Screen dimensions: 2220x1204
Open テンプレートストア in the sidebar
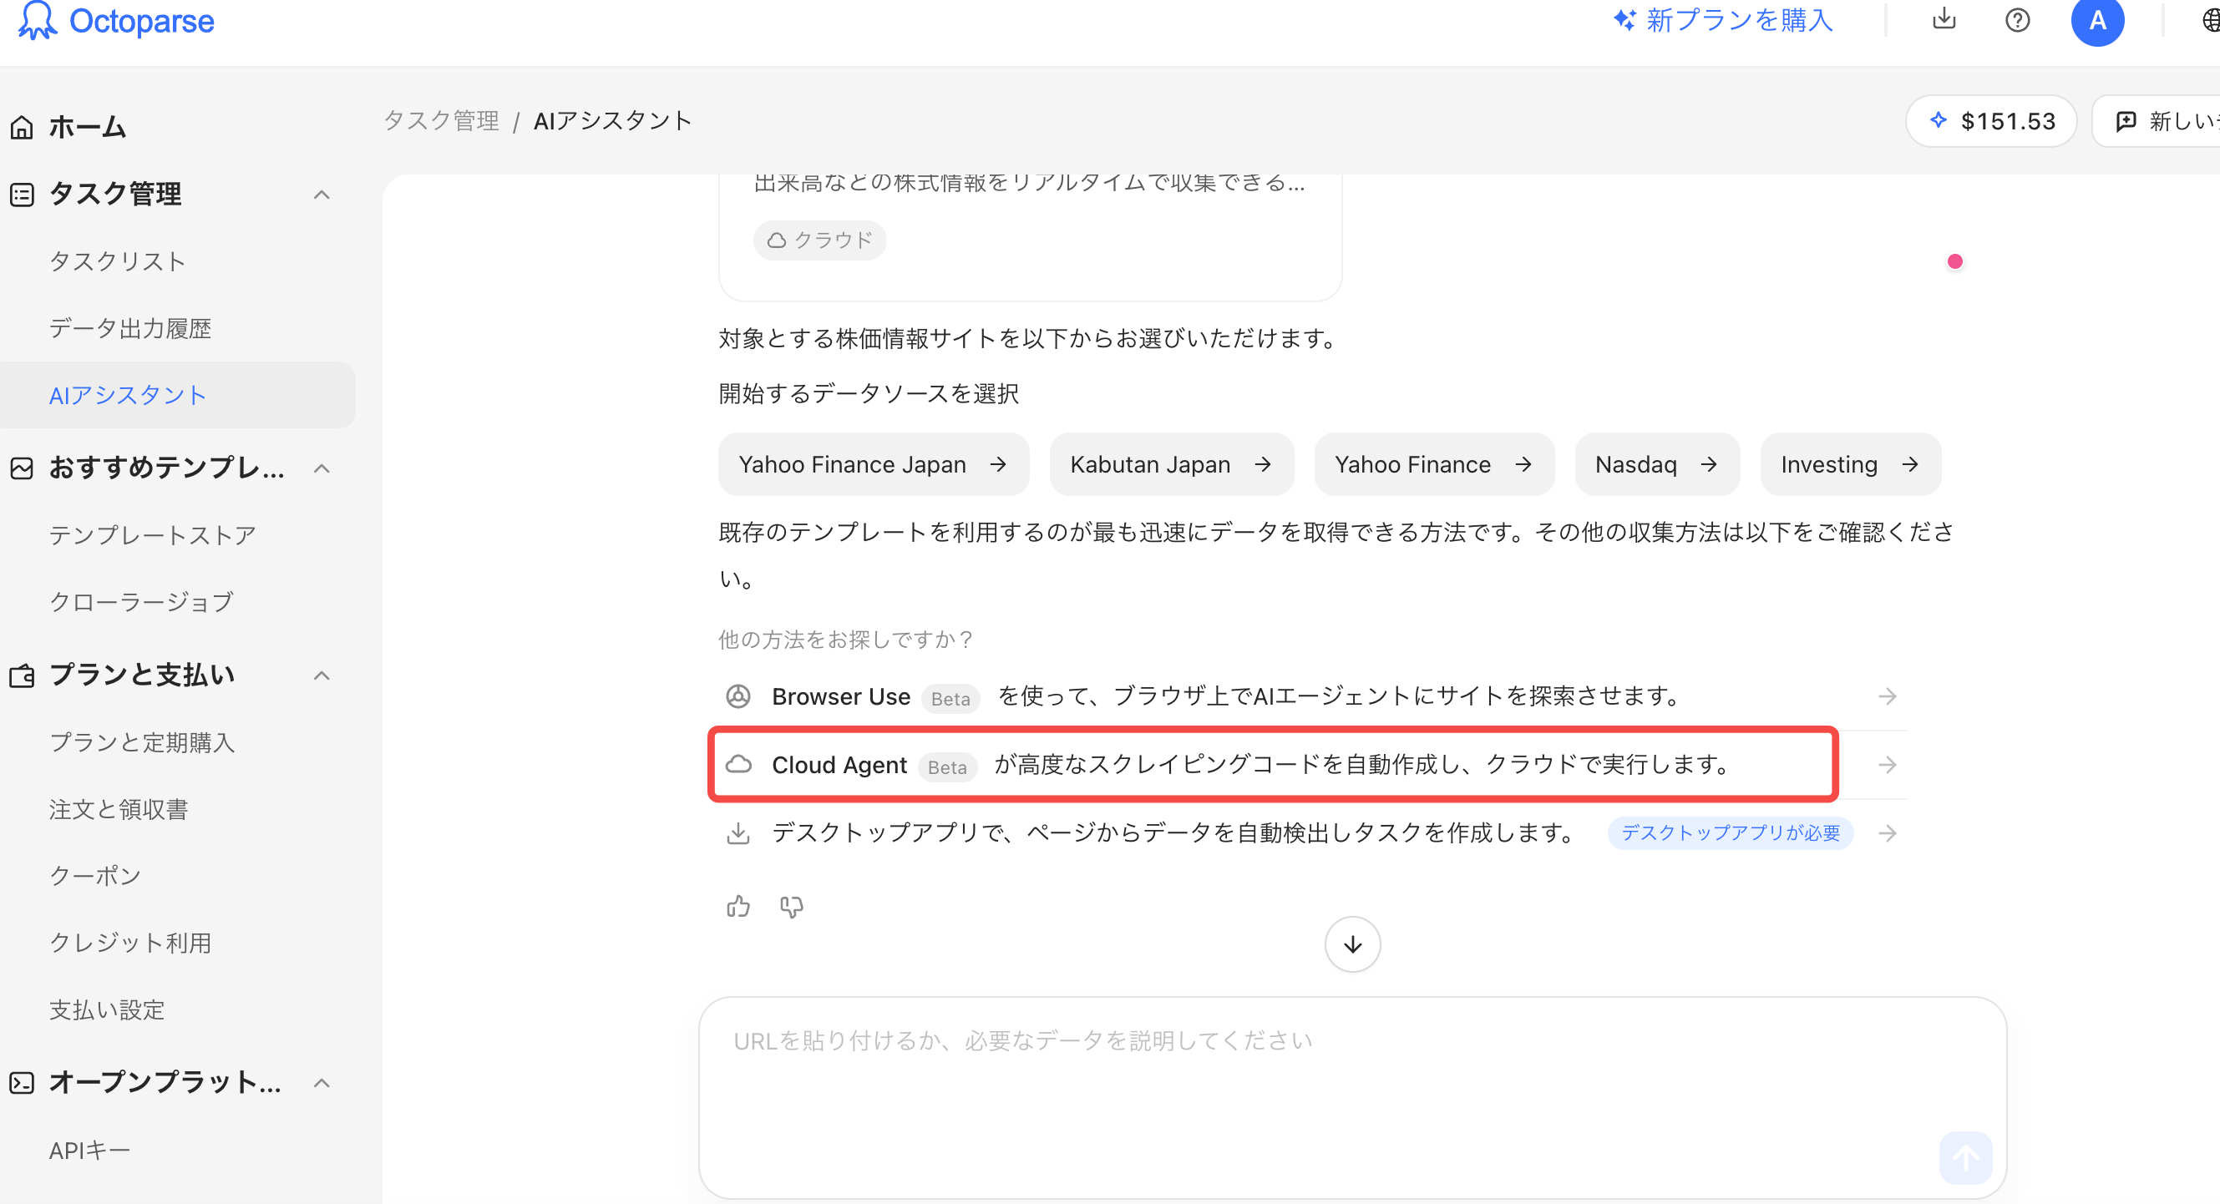pyautogui.click(x=154, y=535)
